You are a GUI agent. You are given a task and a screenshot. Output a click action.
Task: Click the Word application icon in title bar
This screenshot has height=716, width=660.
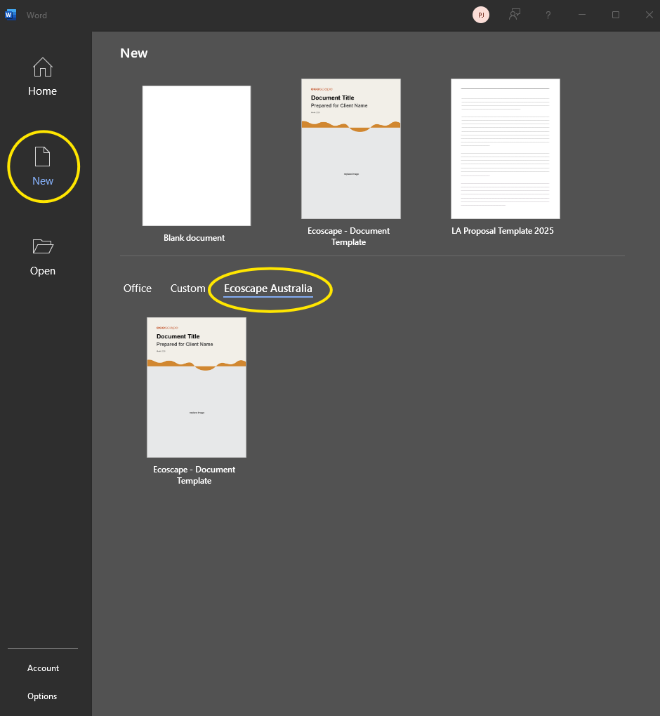[11, 14]
